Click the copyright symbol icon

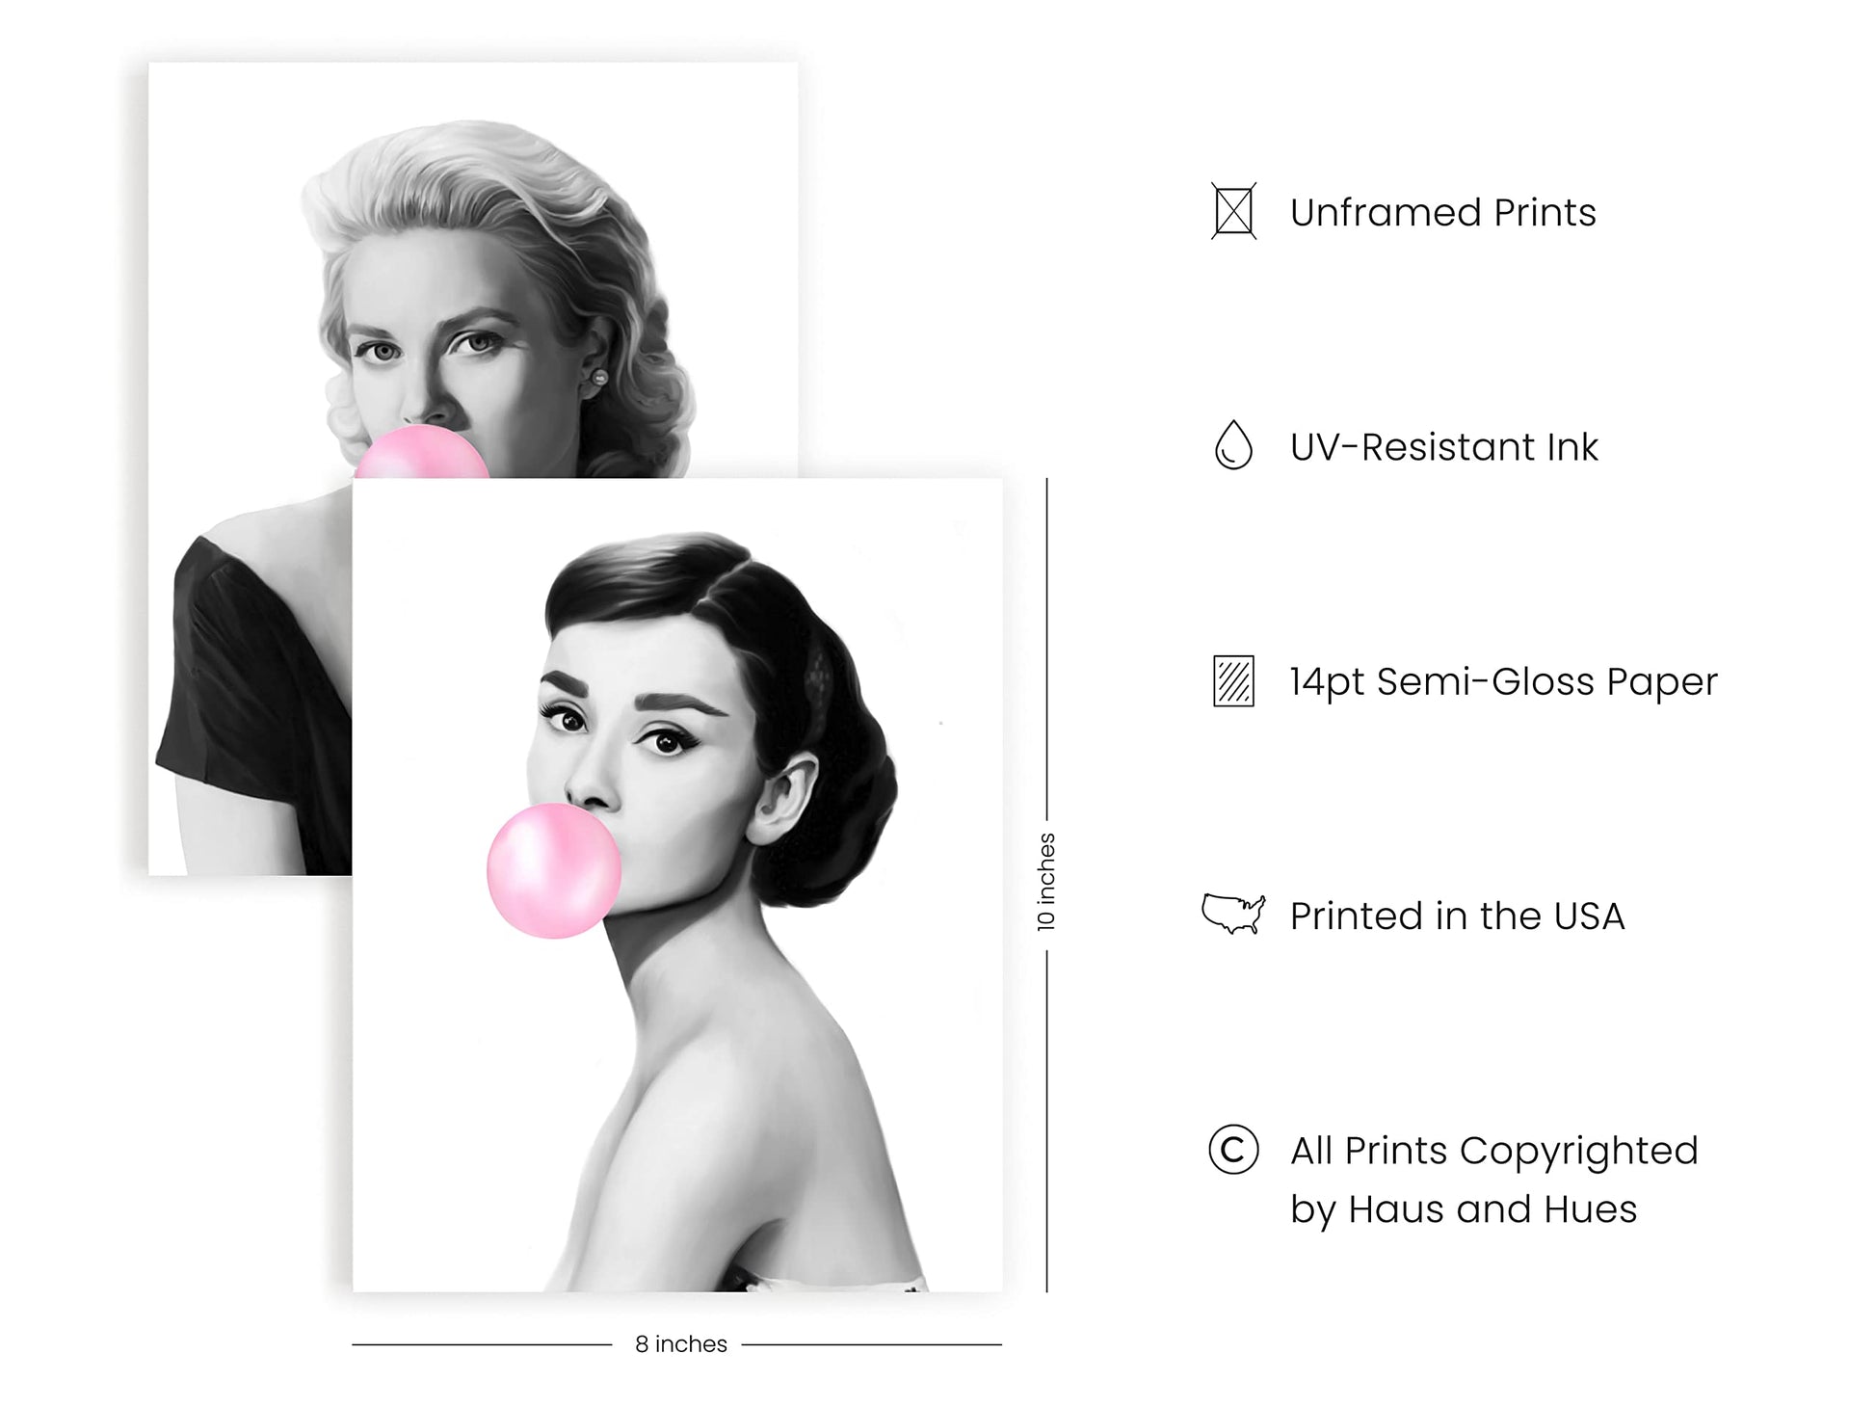1233,1150
